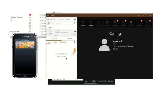Click the dislike thumbs-down button

pyautogui.click(x=94, y=81)
